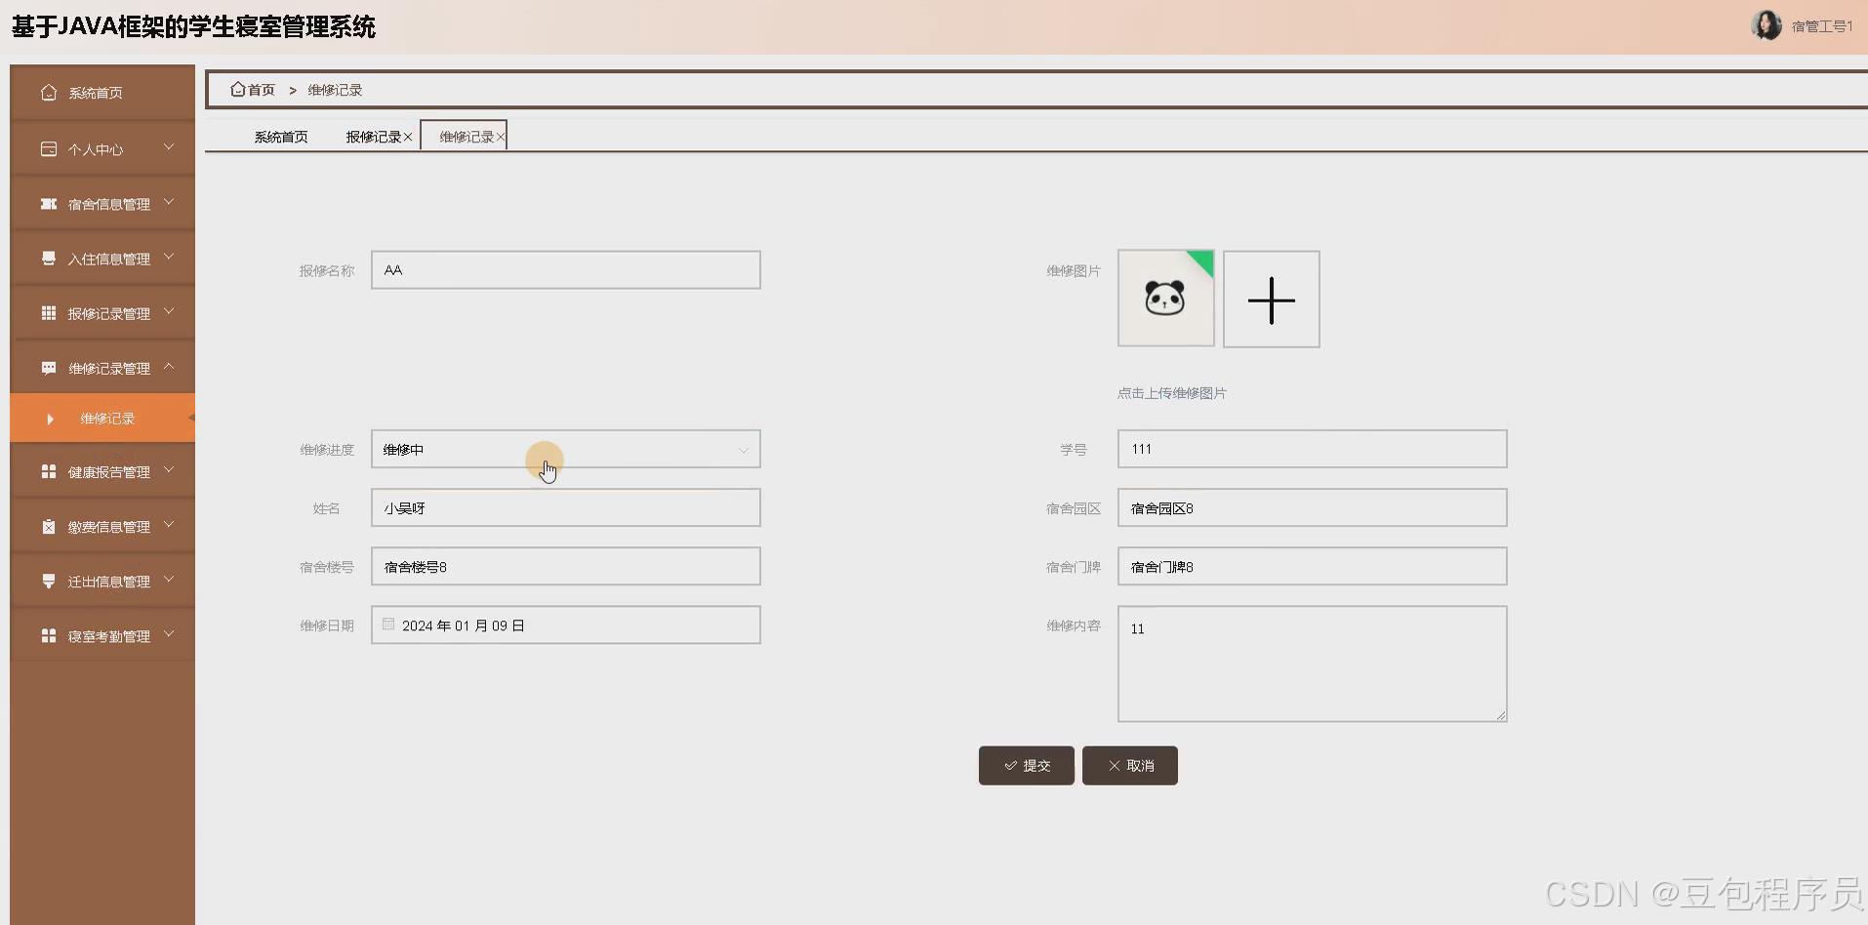1868x925 pixels.
Task: Select 维修记录 submenu item
Action: point(102,419)
